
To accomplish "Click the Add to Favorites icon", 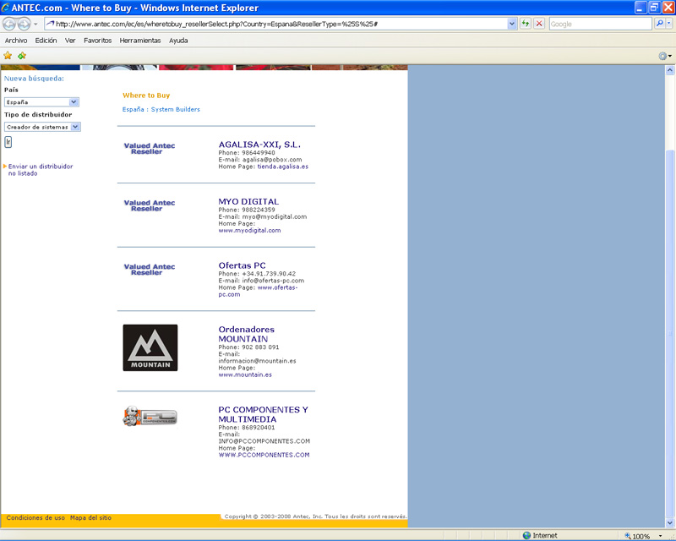I will [22, 56].
